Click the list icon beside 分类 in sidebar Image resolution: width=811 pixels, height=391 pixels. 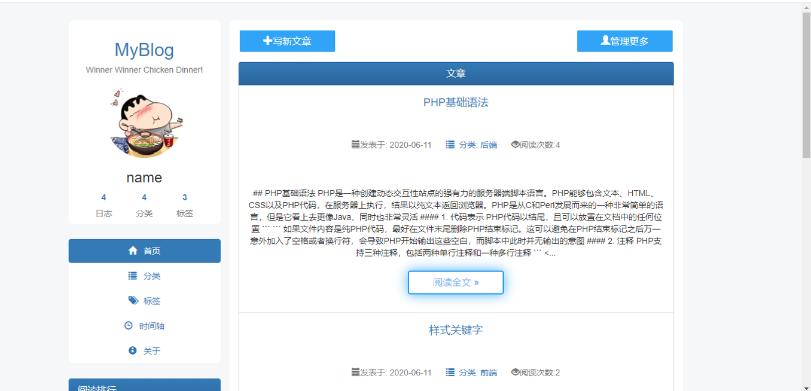pos(133,276)
